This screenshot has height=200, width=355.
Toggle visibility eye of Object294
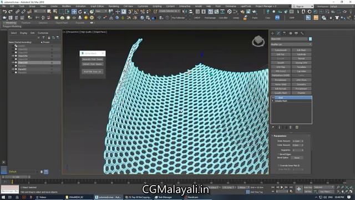click(x=13, y=56)
